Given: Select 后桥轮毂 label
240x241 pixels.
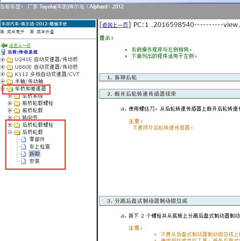Looking at the screenshot, I should (x=33, y=132).
